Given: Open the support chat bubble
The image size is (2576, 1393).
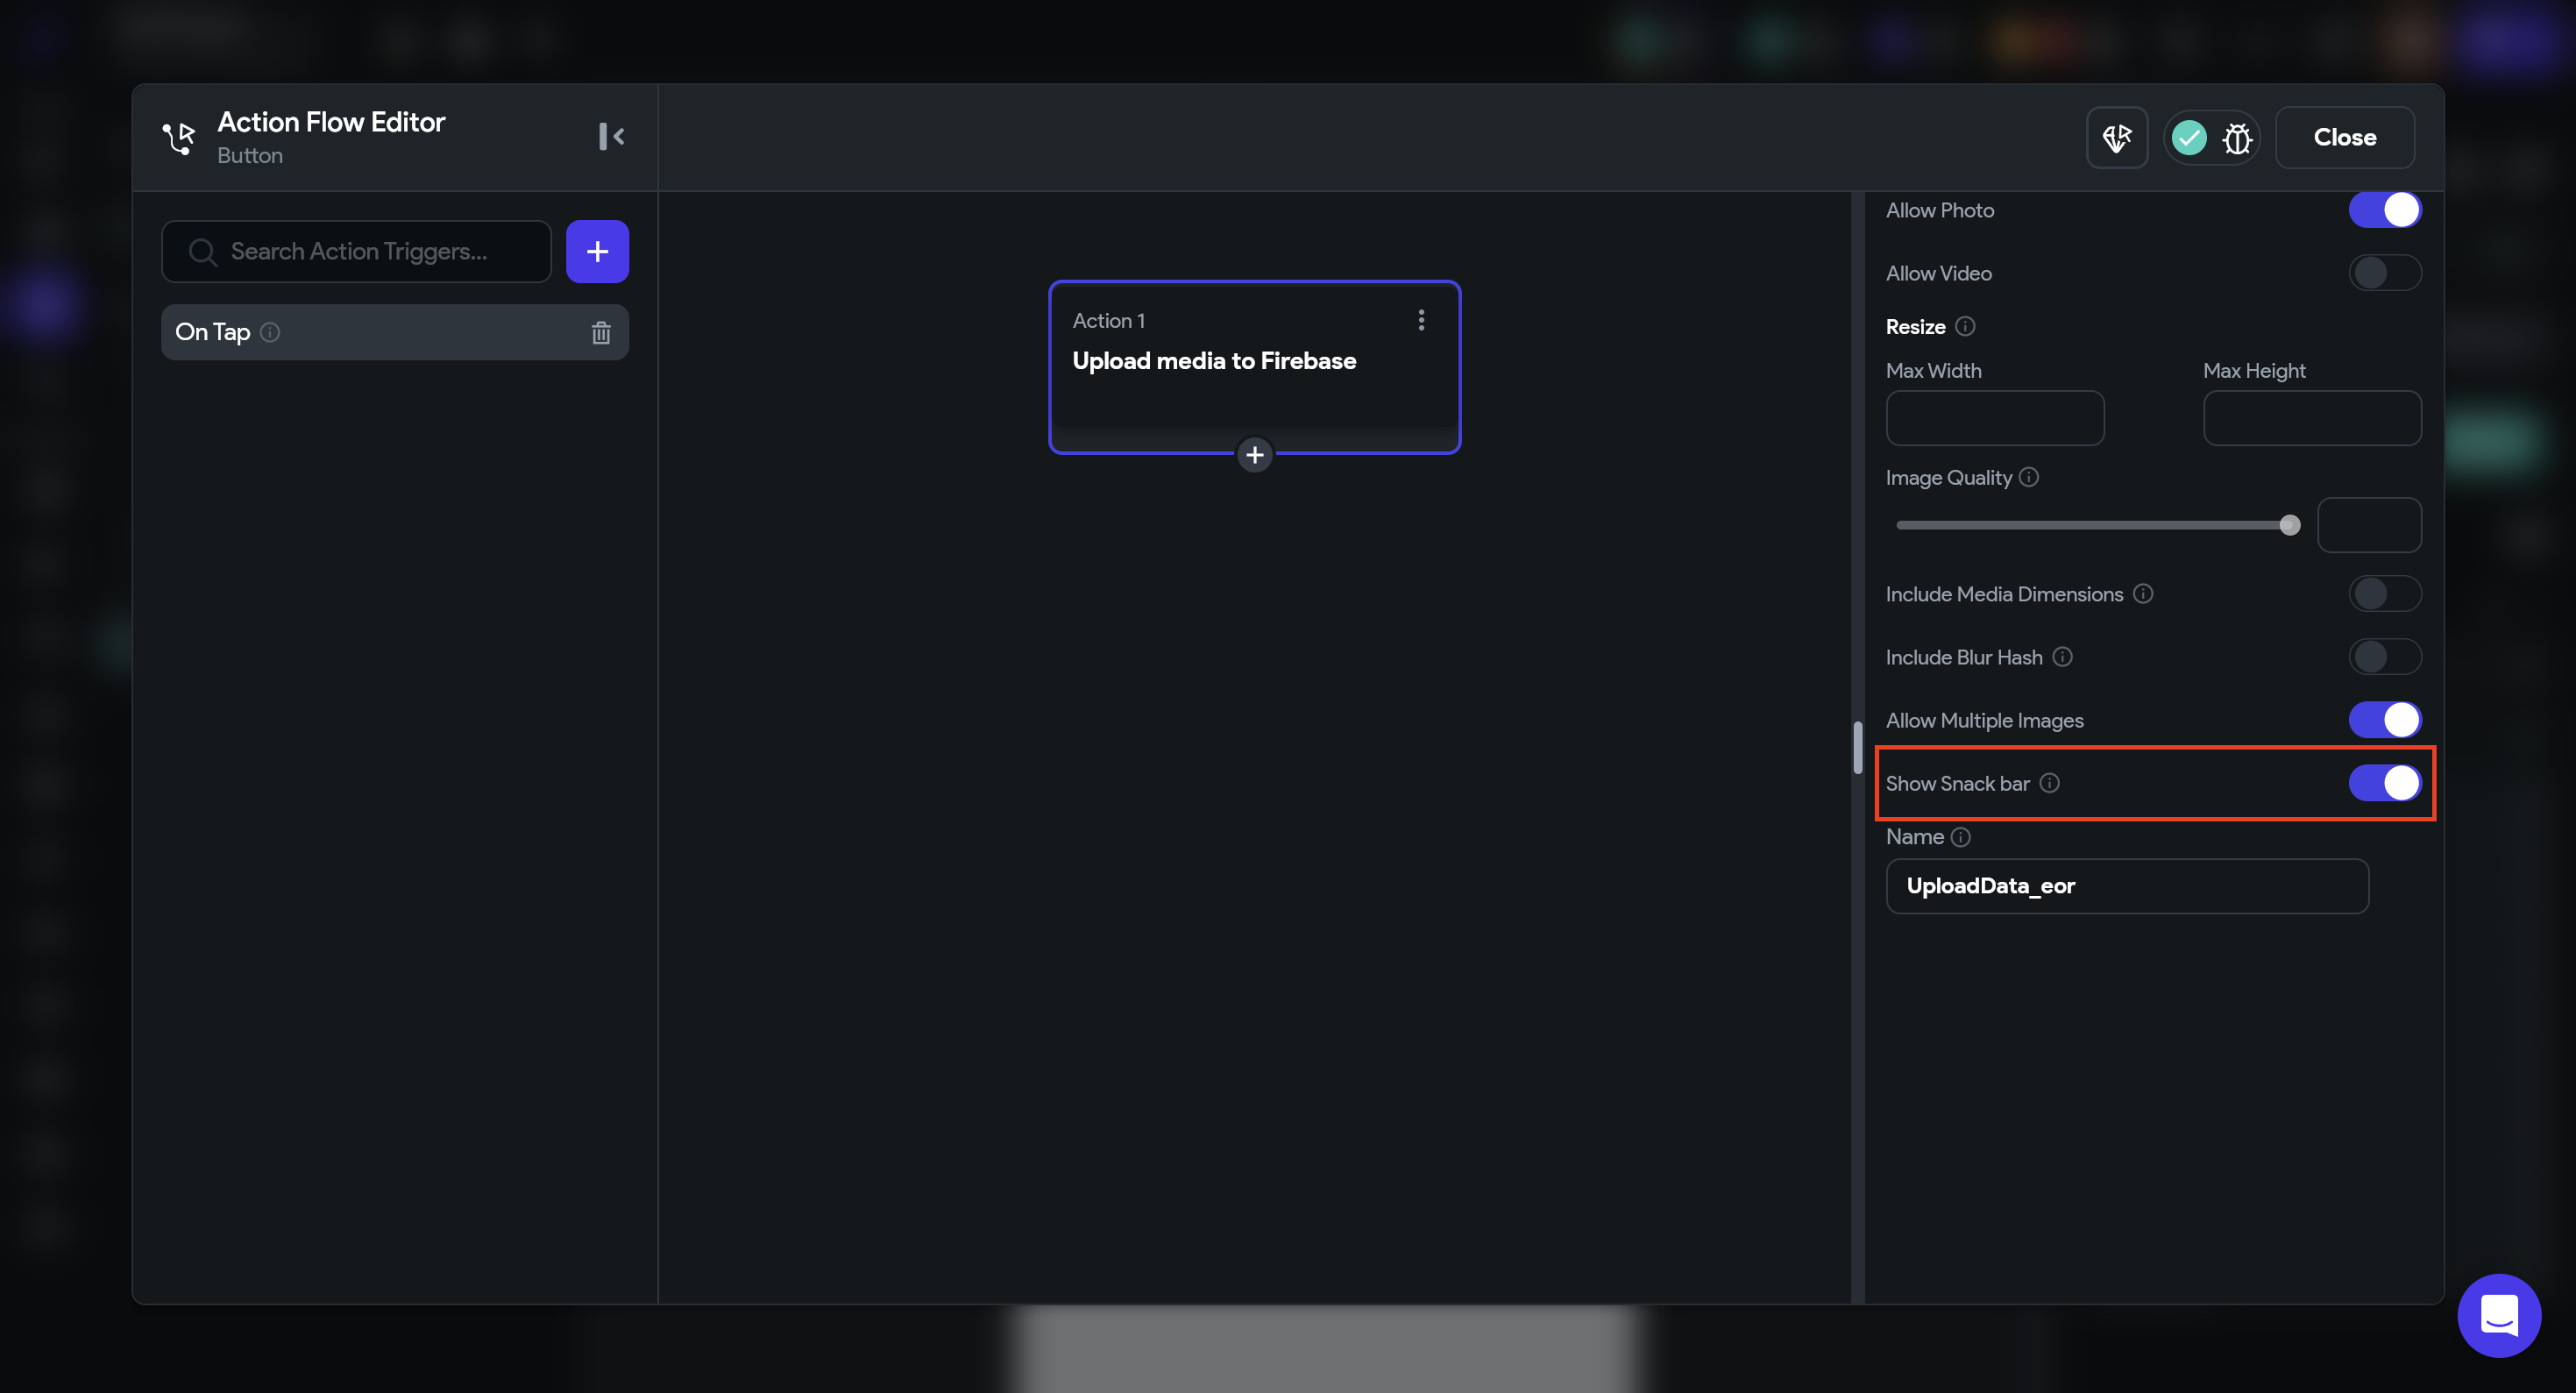Looking at the screenshot, I should point(2498,1315).
